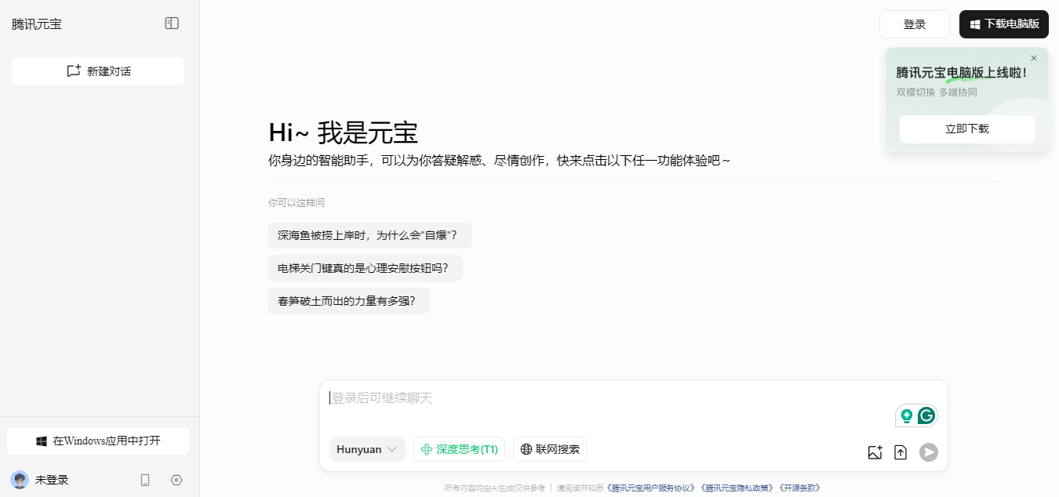
Task: Select the suggested question about 深海鱼 自爆
Action: tap(369, 235)
